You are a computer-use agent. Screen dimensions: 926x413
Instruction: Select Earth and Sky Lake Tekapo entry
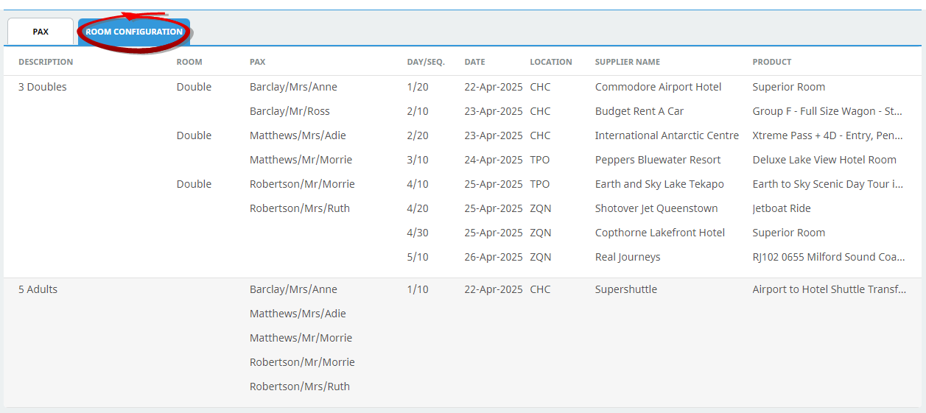659,184
